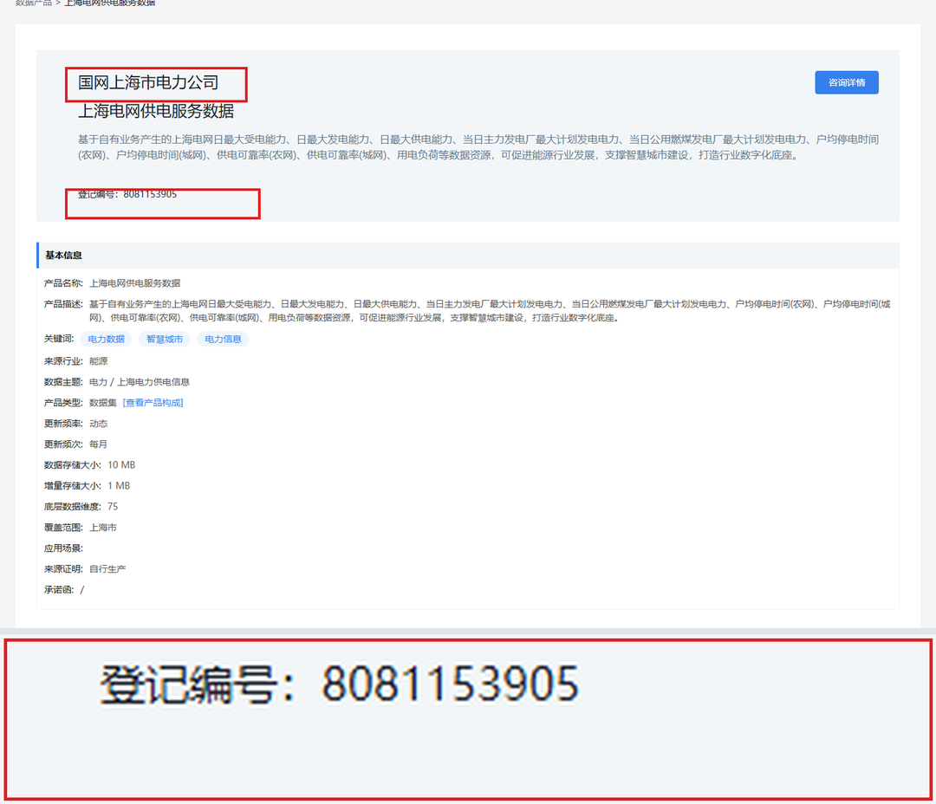Image resolution: width=936 pixels, height=804 pixels.
Task: Click the 应用场景 label
Action: pos(62,548)
